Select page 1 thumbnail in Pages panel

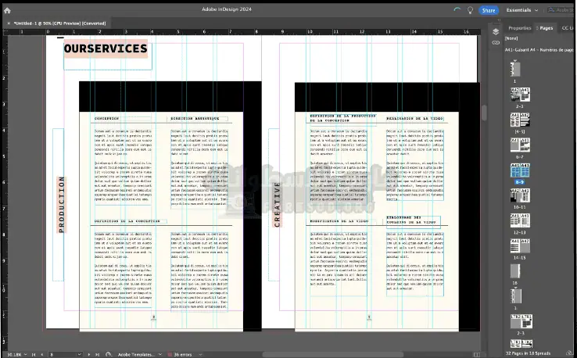[x=514, y=70]
